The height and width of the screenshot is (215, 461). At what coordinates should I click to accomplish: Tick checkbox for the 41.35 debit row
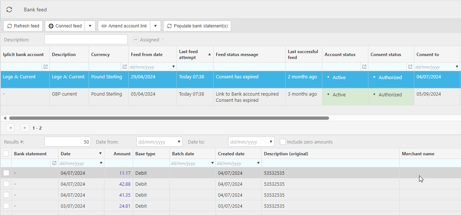pyautogui.click(x=6, y=195)
